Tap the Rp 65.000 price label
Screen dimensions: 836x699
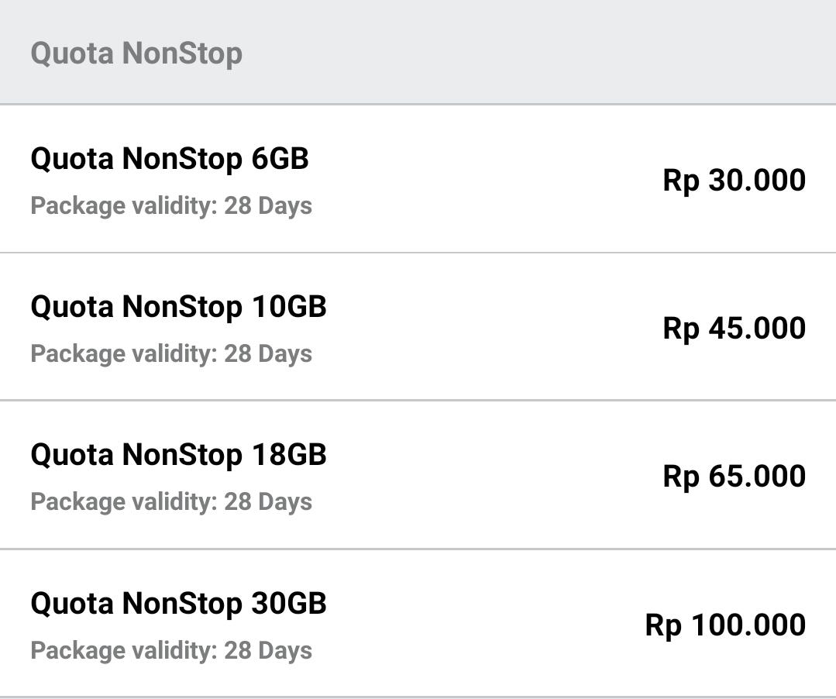pyautogui.click(x=735, y=475)
